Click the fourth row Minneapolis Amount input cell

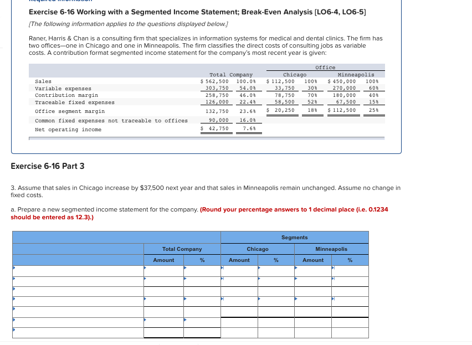[x=313, y=298]
